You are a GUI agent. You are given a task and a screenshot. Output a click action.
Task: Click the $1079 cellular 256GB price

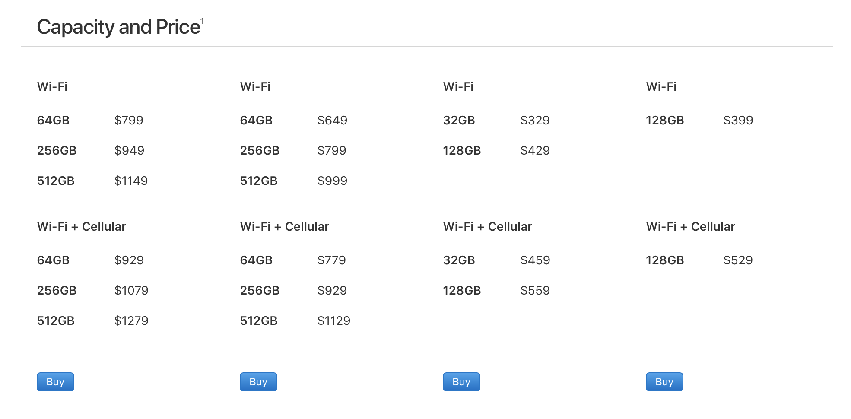(x=131, y=290)
